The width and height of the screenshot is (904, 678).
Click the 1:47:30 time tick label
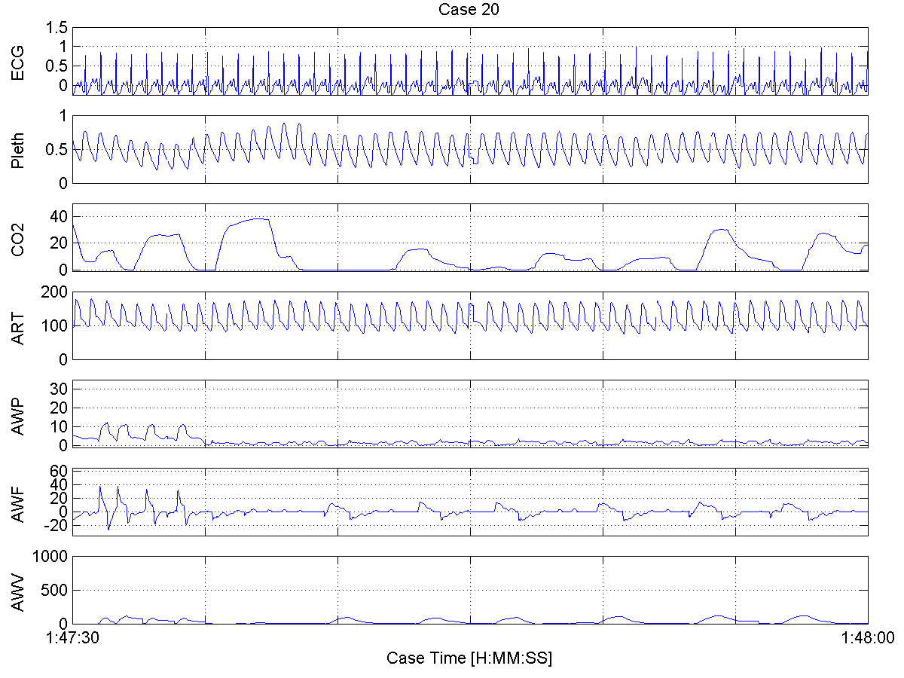tap(72, 638)
